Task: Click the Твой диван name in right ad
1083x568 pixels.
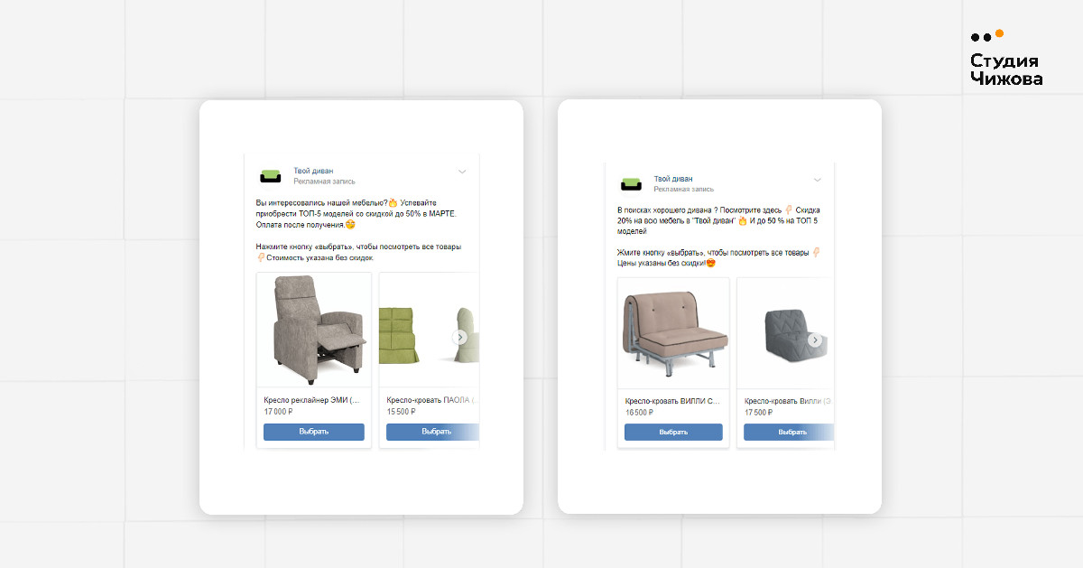Action: click(673, 179)
